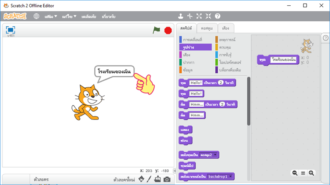330x185 pixels.
Task: Edit Hello! text in say-for-seconds block
Action: click(196, 83)
